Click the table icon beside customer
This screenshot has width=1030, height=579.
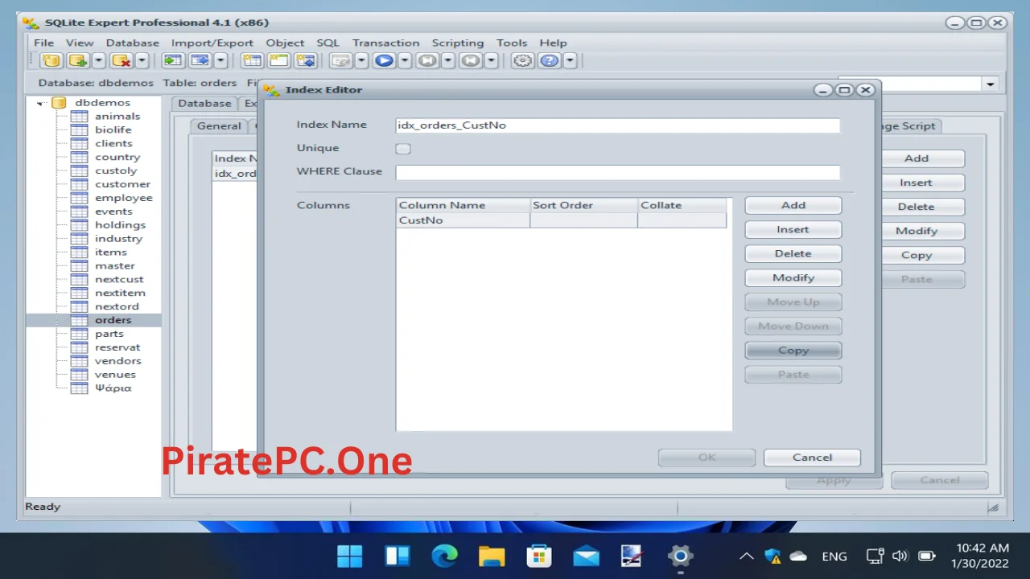point(79,184)
